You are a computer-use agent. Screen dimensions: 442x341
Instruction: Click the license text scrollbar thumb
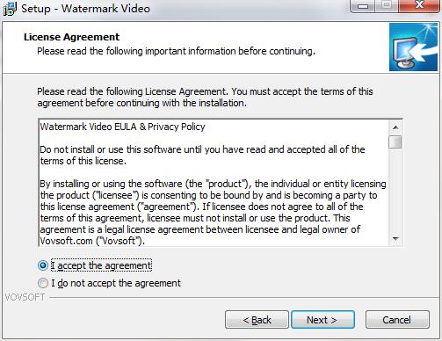(395, 141)
